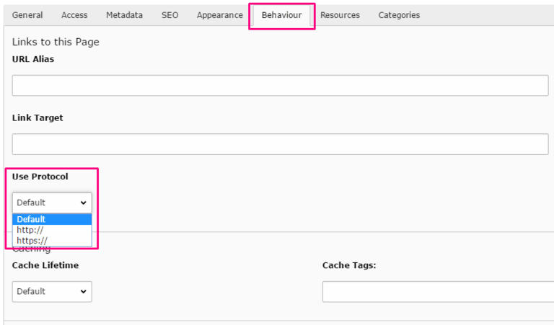554x325 pixels.
Task: Switch to the General tab
Action: (x=27, y=15)
